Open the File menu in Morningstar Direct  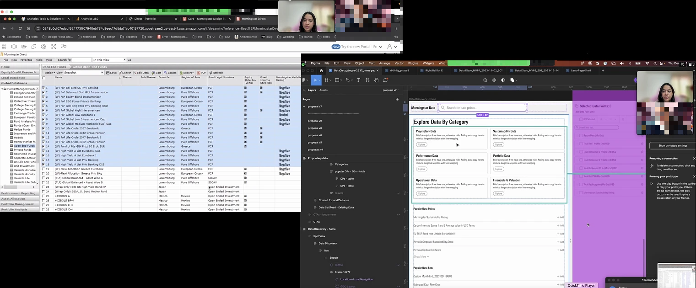6,60
